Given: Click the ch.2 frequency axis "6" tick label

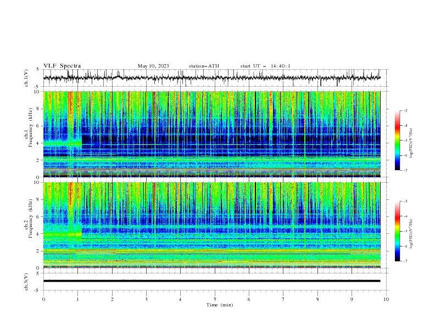Looking at the screenshot, I should (x=39, y=217).
